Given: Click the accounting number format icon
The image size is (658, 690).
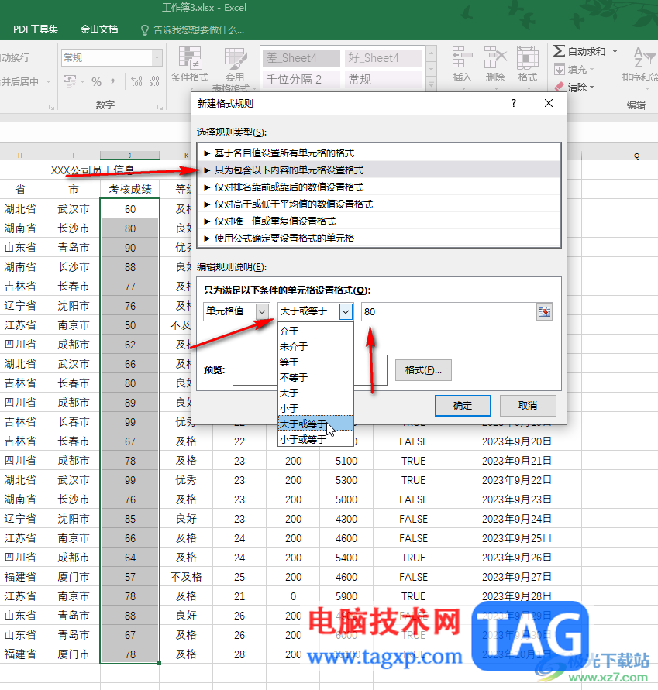Looking at the screenshot, I should 70,81.
